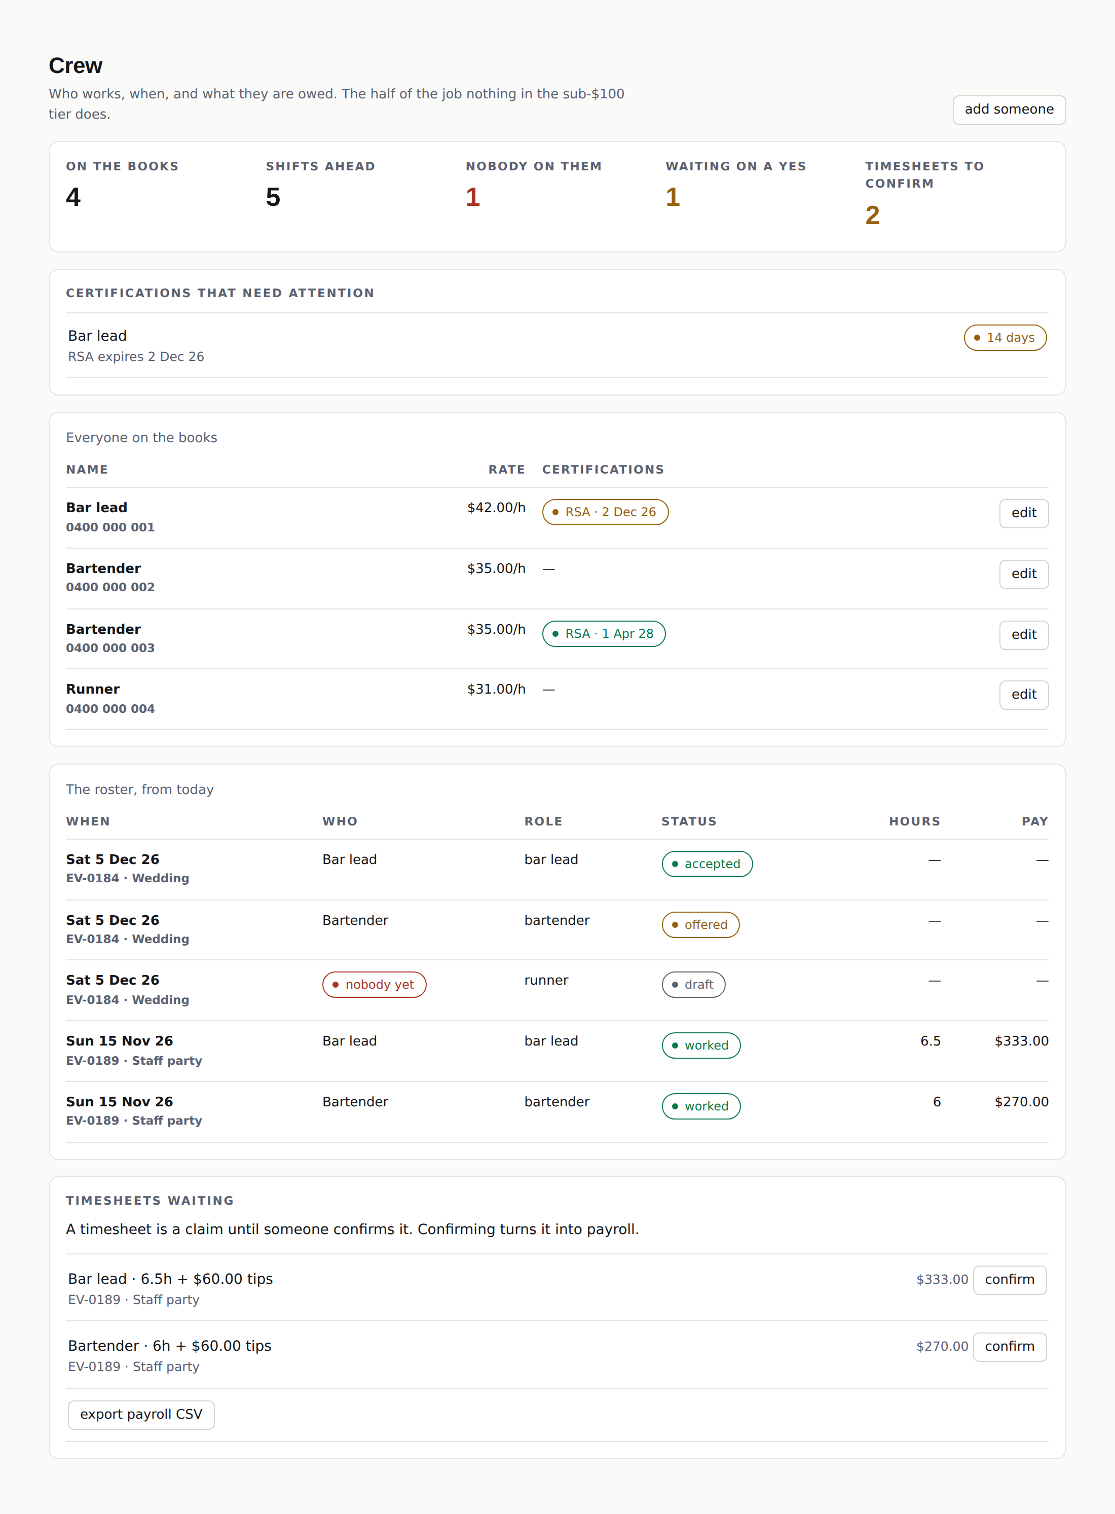Confirm the Bartender 6h timesheet
Screen dimensions: 1115x1514
pyautogui.click(x=1009, y=1347)
